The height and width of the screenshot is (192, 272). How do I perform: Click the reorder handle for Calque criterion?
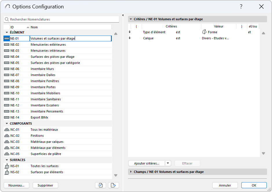coord(130,38)
